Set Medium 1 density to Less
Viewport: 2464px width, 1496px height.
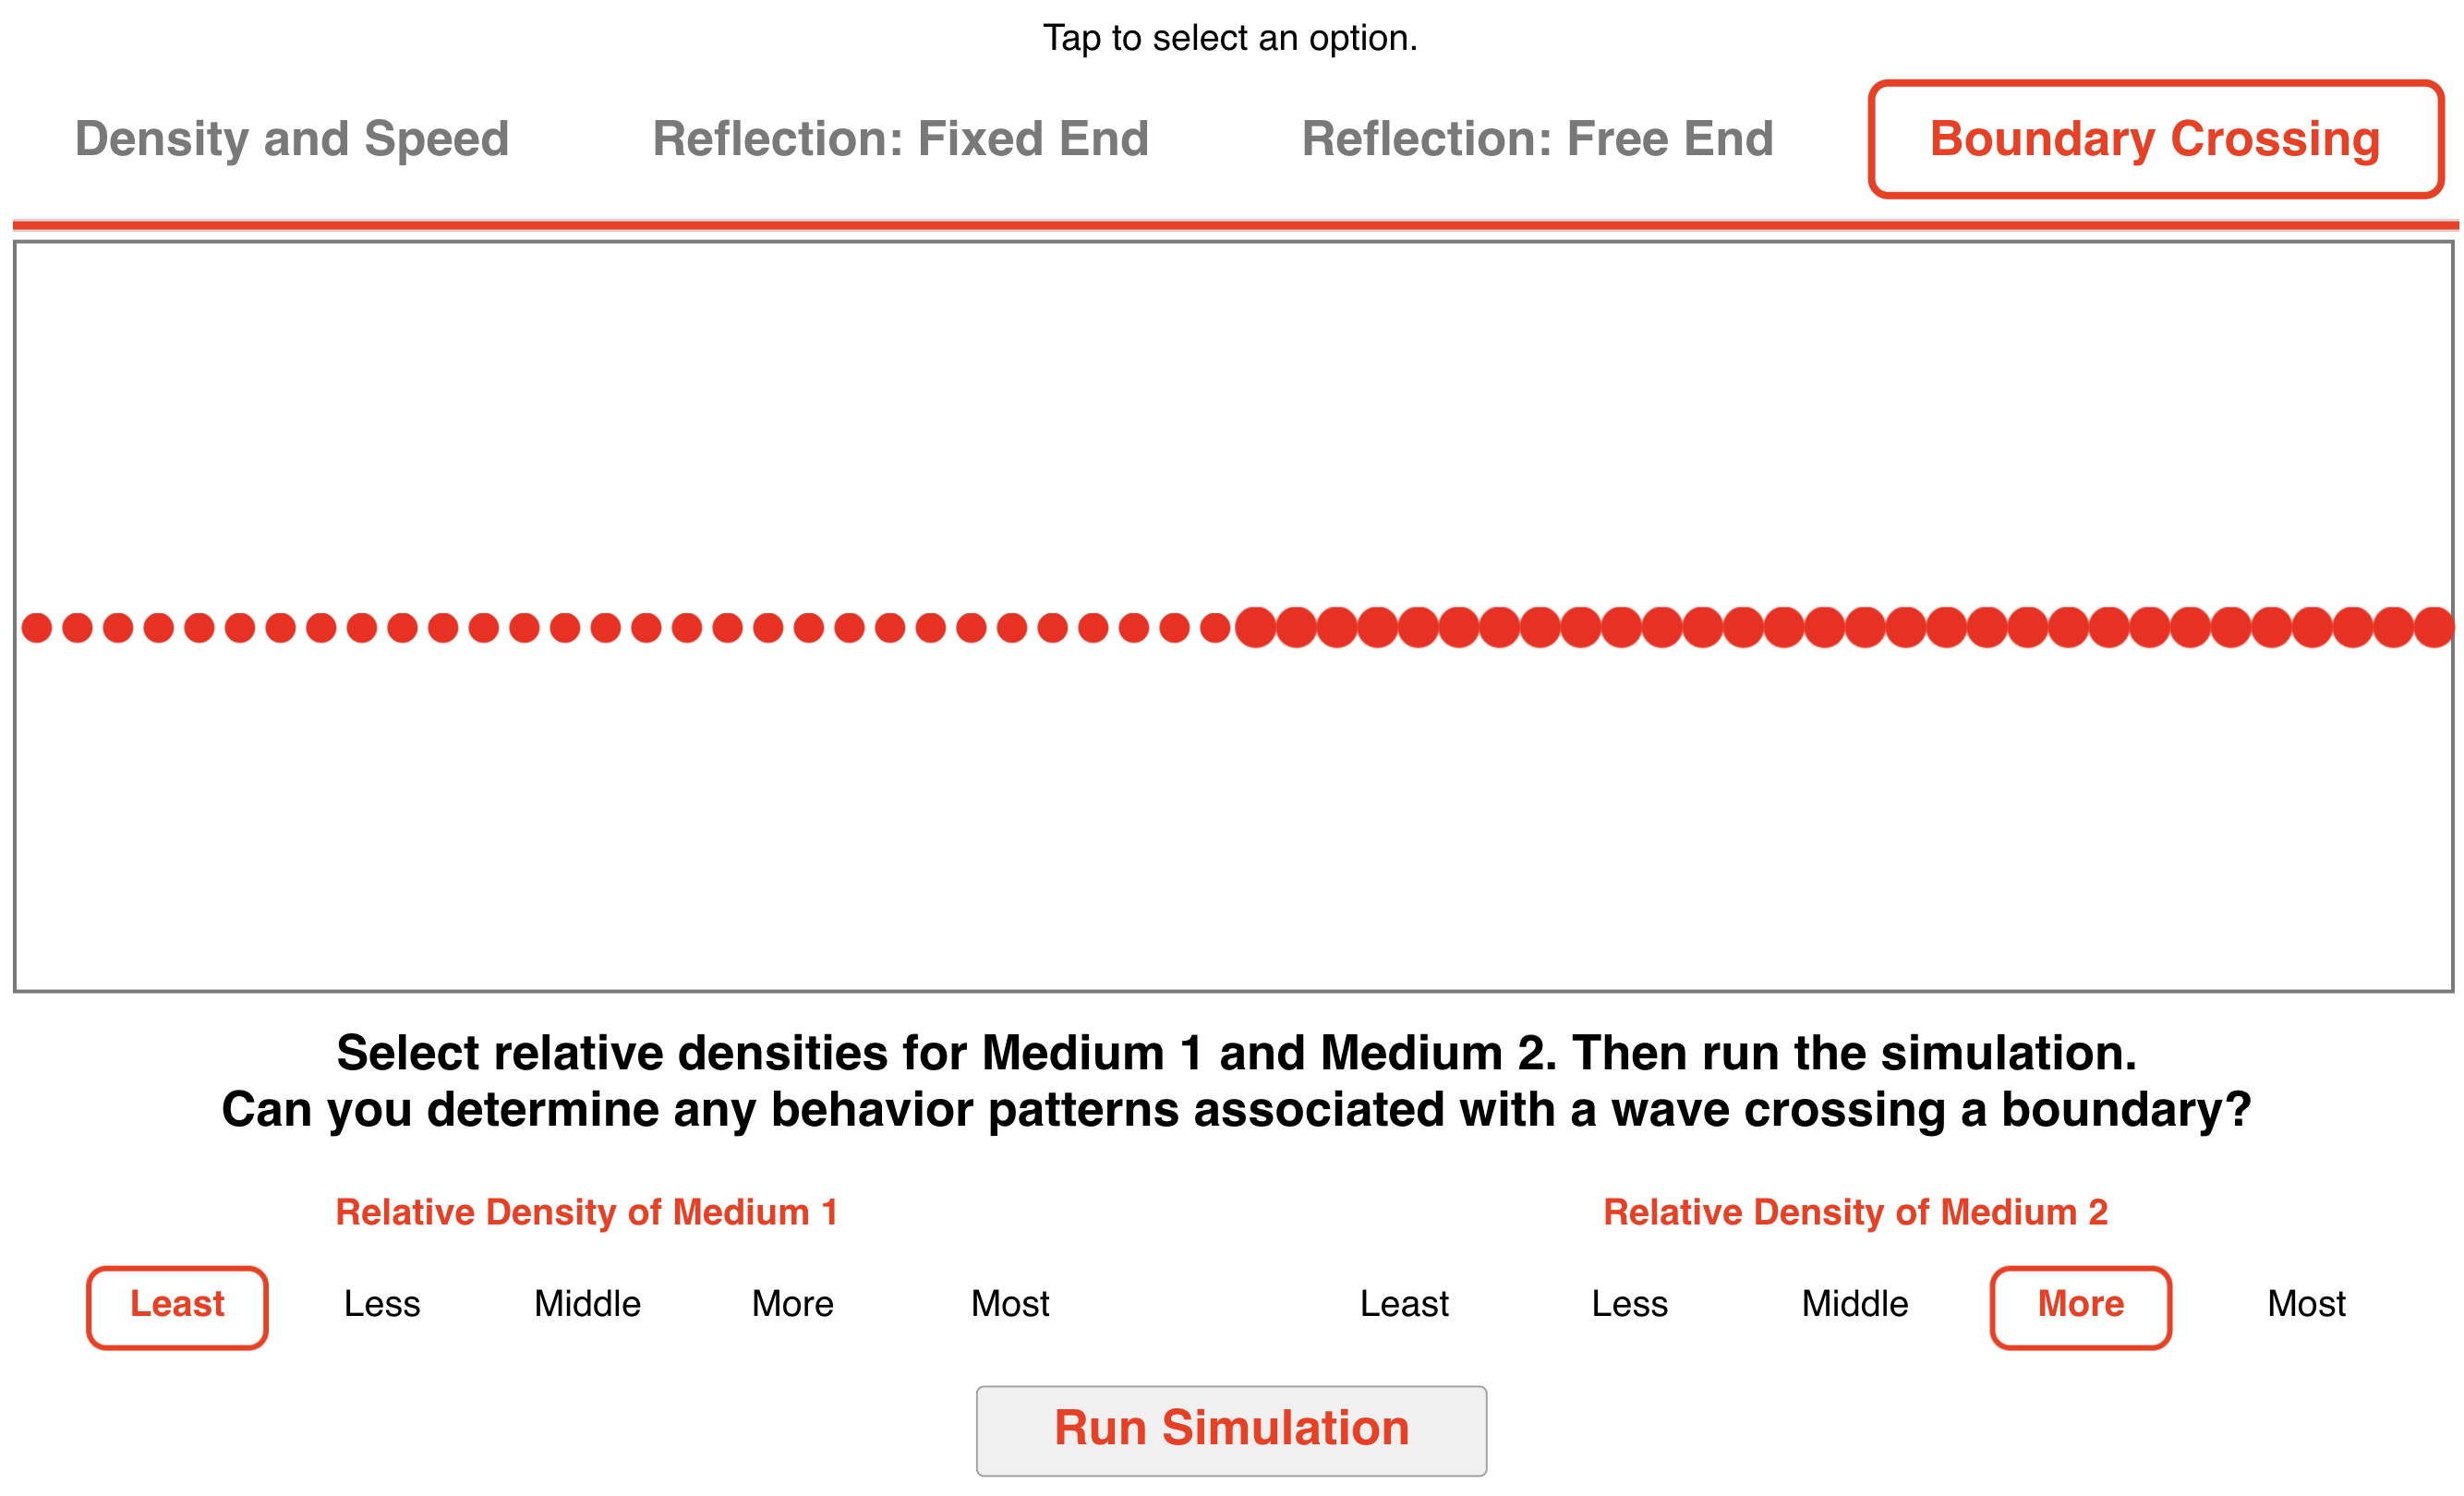(x=382, y=1304)
